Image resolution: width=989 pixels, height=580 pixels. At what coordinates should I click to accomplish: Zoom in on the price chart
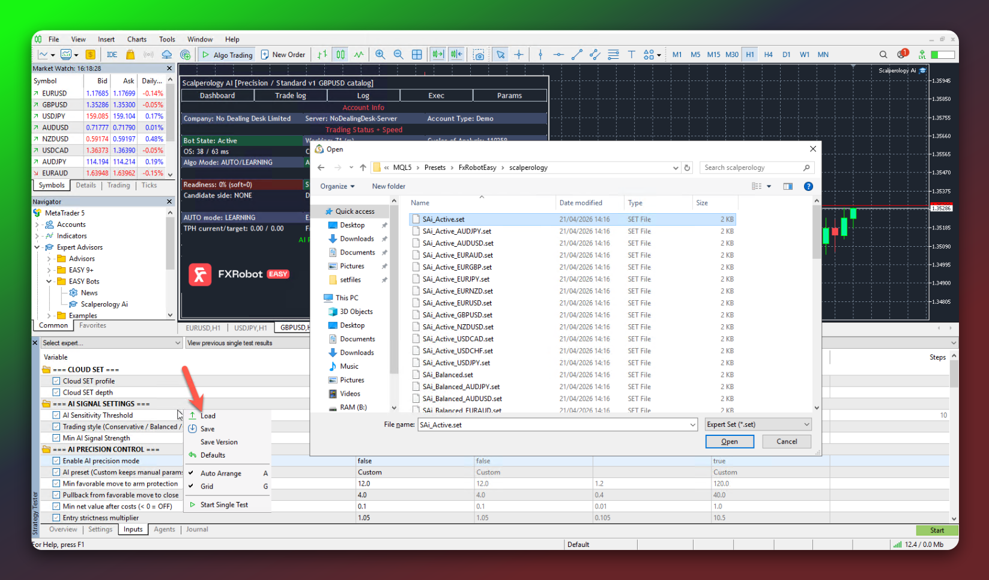(x=380, y=54)
